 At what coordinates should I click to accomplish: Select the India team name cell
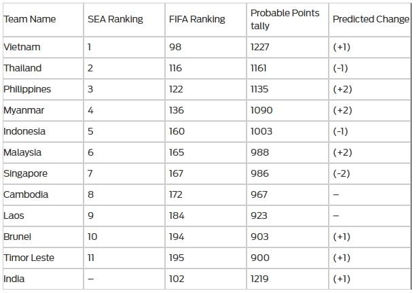coord(14,279)
